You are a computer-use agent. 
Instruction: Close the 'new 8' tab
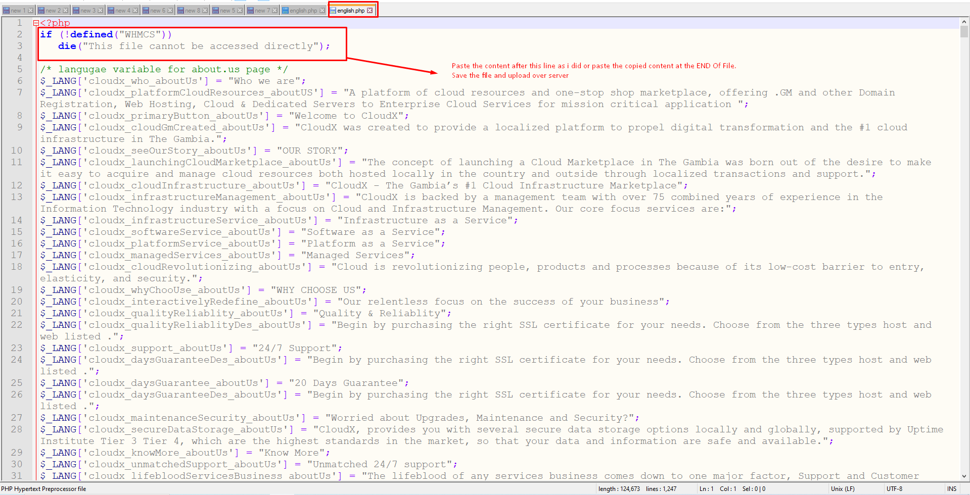pos(205,11)
